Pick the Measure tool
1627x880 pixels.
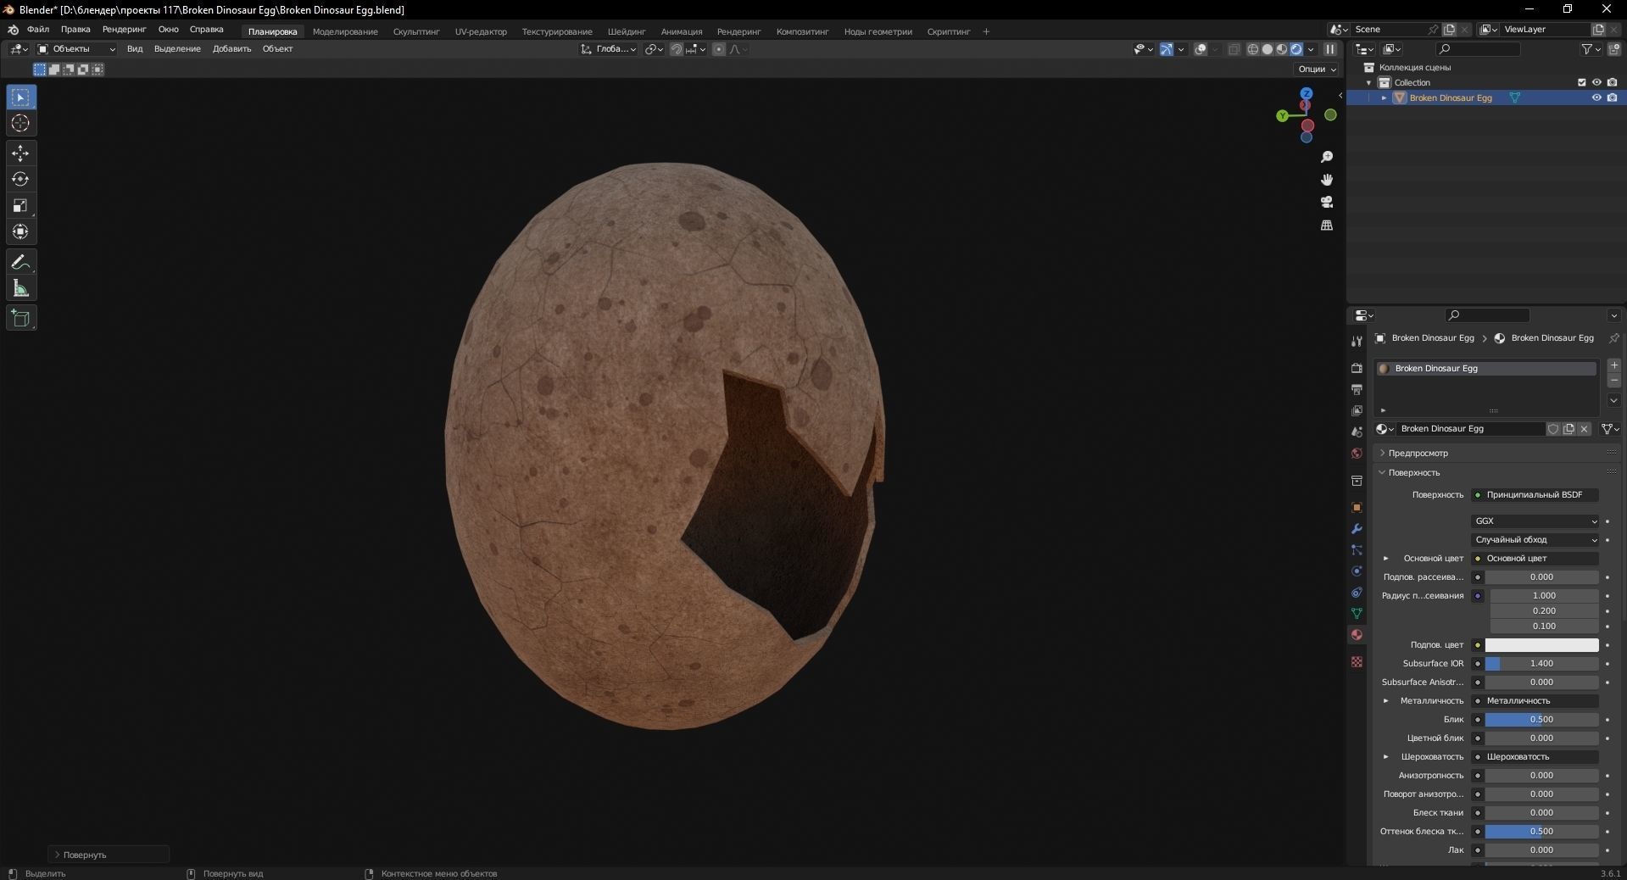[20, 288]
